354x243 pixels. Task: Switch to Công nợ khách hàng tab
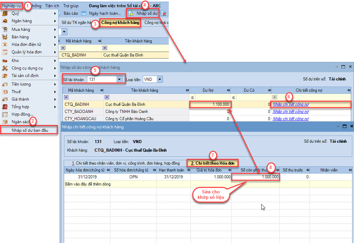pyautogui.click(x=120, y=23)
